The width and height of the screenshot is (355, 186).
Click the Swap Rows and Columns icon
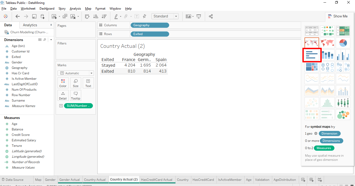87,16
